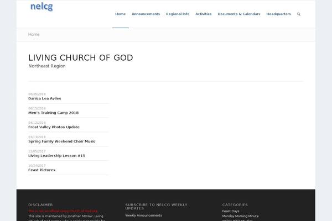332x221 pixels.
Task: Open Documents & Calendars menu
Action: point(239,14)
